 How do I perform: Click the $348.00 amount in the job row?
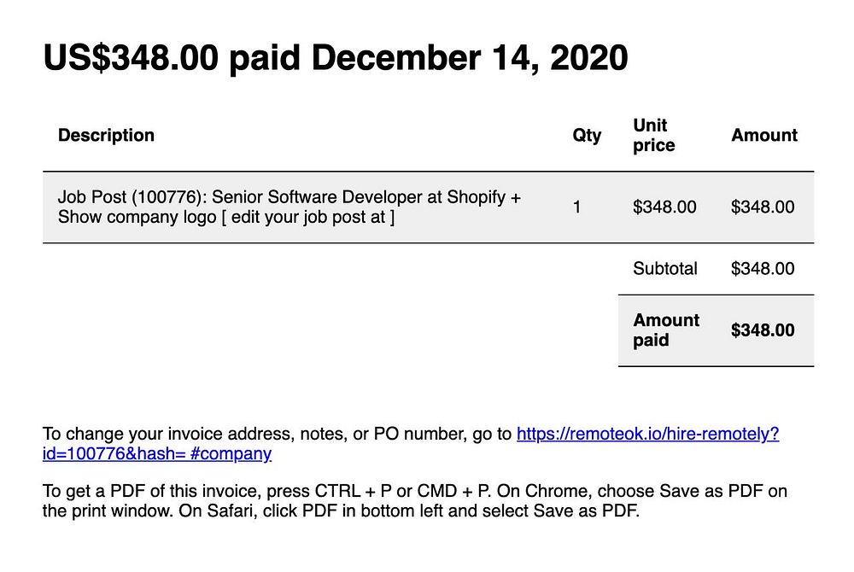763,207
